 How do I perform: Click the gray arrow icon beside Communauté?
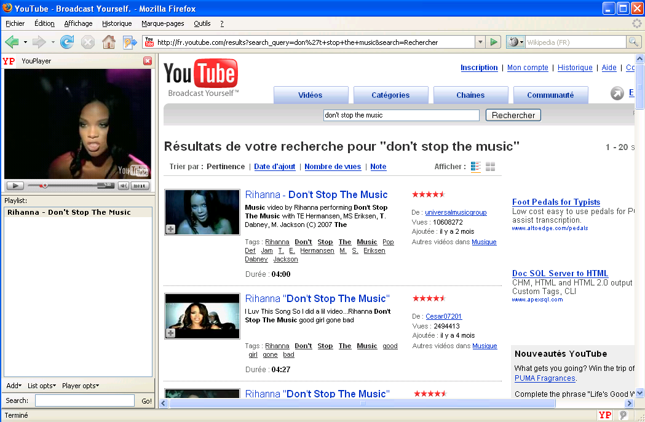click(x=617, y=94)
